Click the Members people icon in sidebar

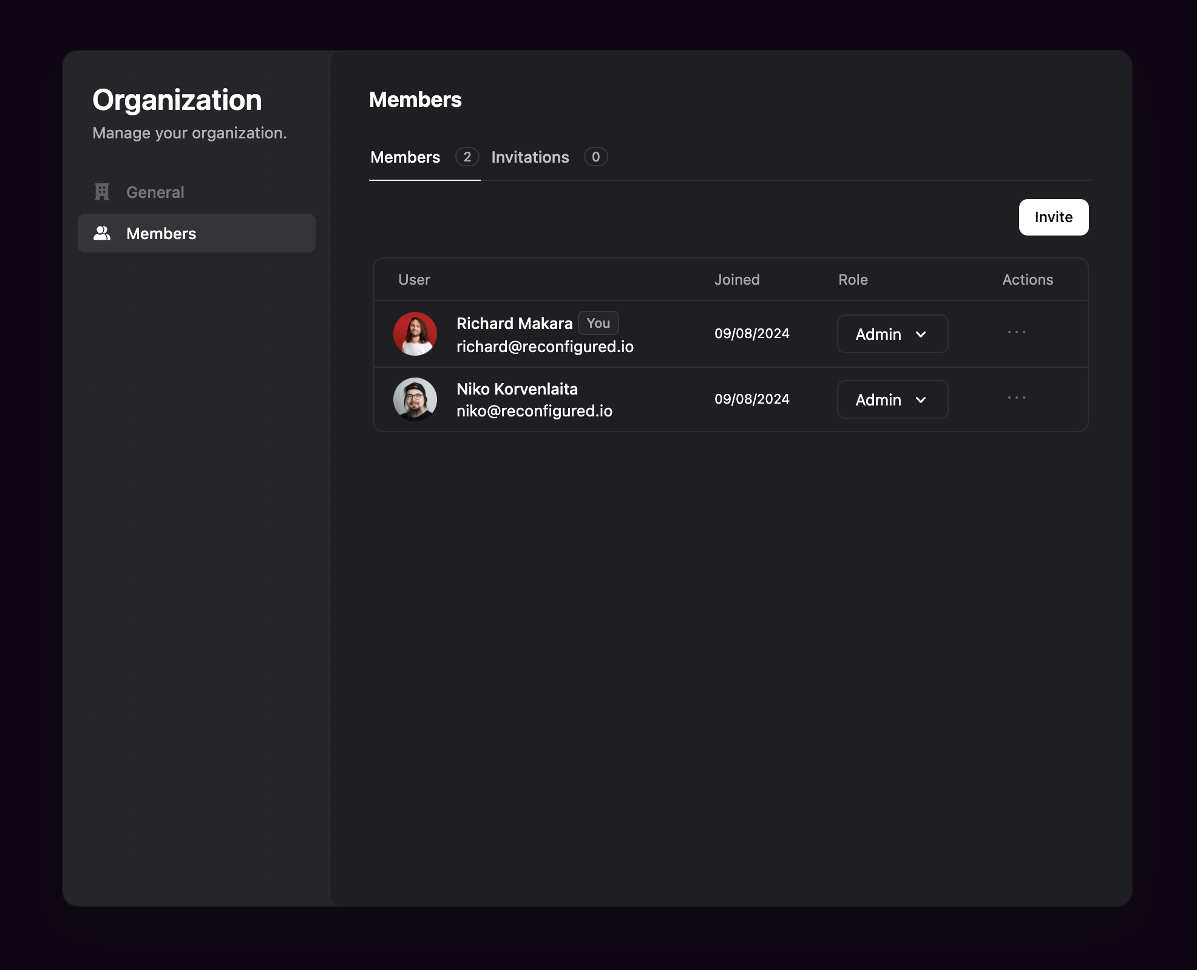(102, 233)
